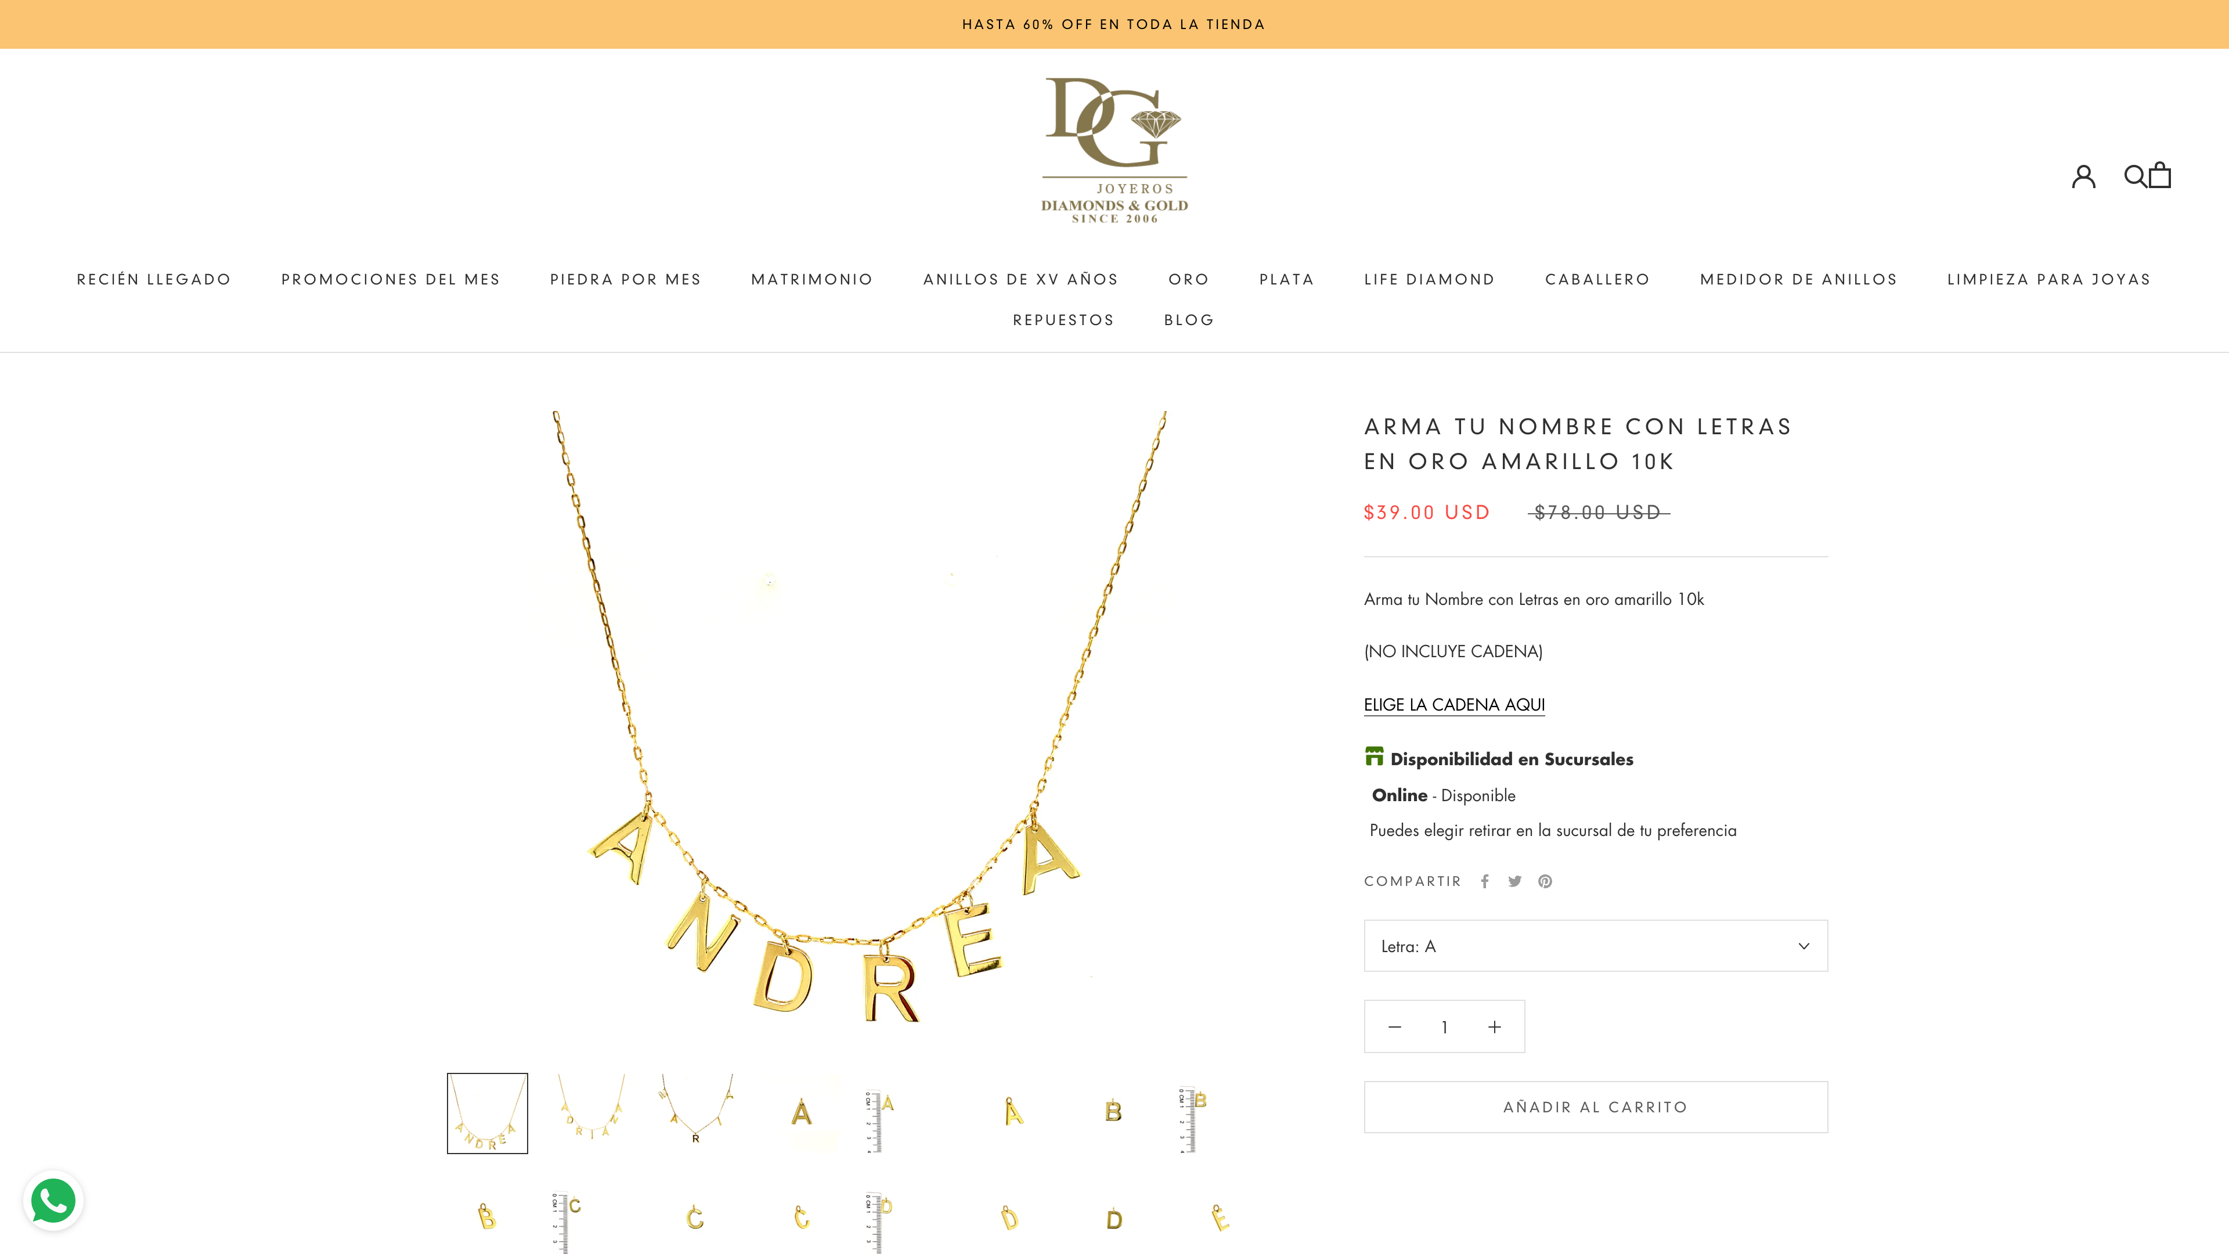
Task: Click Añadir al Carrito button
Action: pyautogui.click(x=1596, y=1106)
